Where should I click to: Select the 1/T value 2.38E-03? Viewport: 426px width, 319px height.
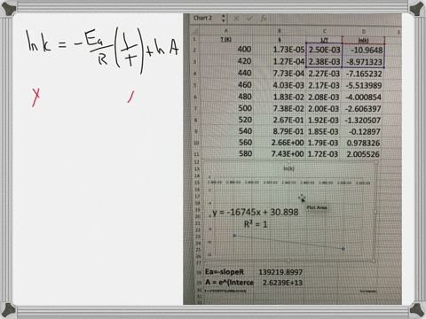[x=324, y=62]
